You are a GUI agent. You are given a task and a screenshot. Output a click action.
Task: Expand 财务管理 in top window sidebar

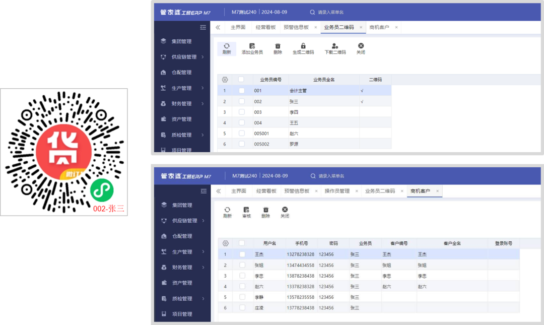click(x=202, y=103)
